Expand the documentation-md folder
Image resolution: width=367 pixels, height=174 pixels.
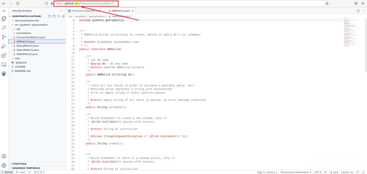tap(27, 21)
